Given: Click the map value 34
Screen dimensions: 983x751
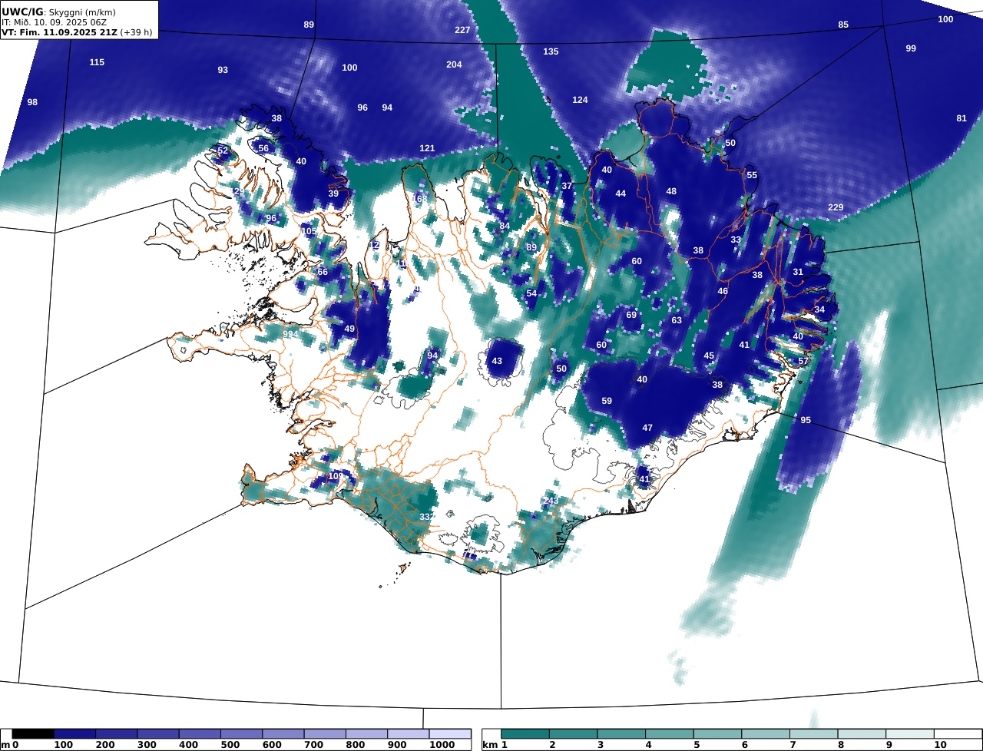Looking at the screenshot, I should point(819,309).
